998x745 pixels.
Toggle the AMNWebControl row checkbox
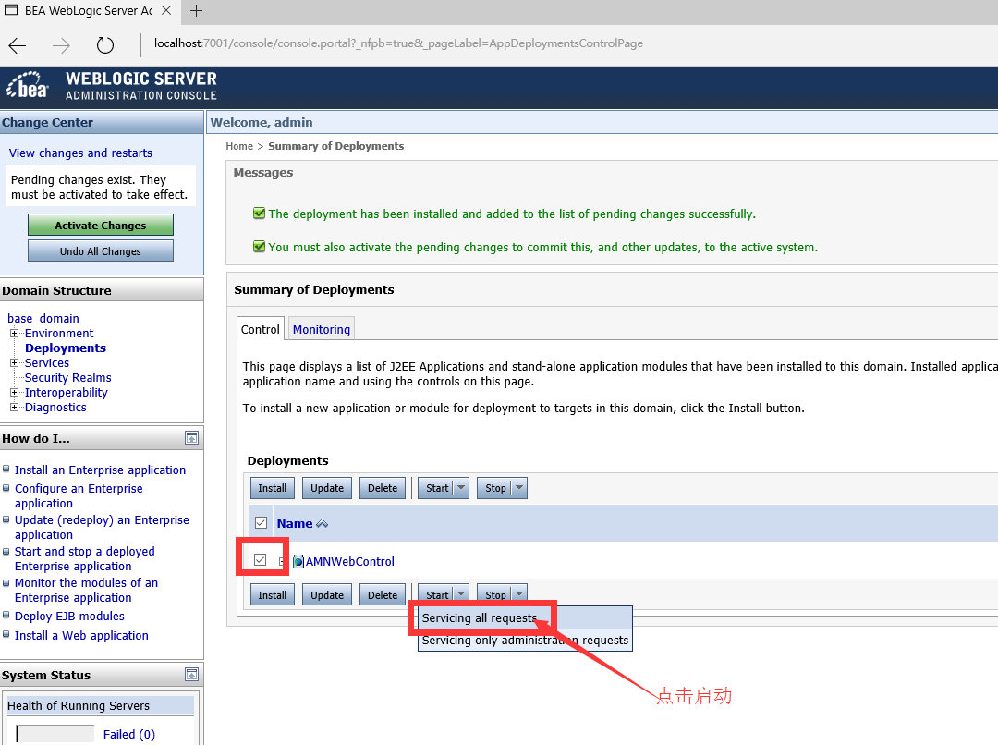tap(261, 560)
